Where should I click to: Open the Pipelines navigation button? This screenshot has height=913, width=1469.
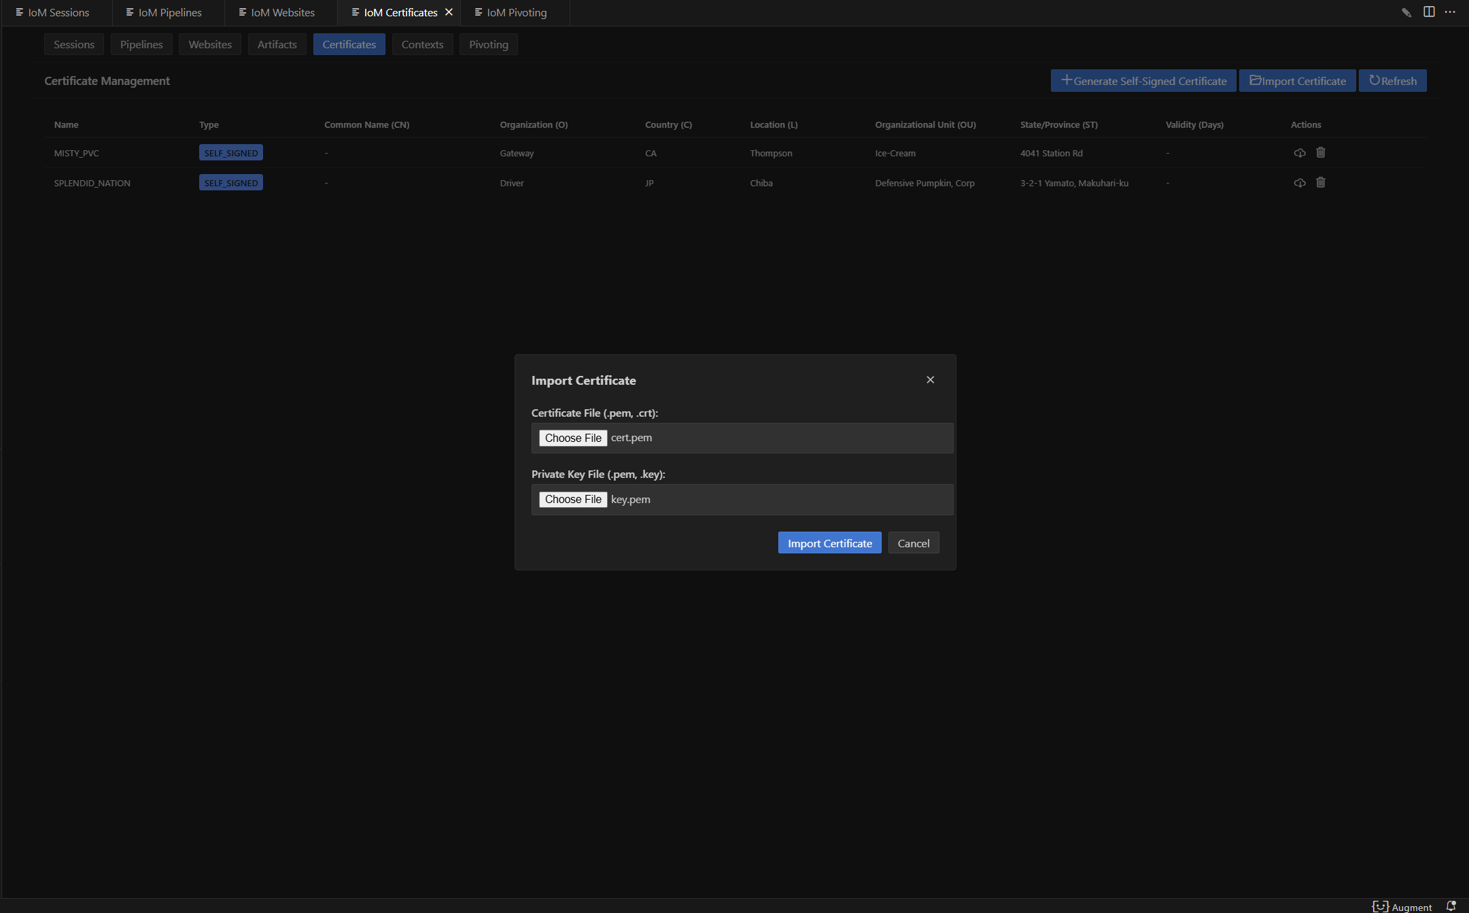click(x=141, y=44)
